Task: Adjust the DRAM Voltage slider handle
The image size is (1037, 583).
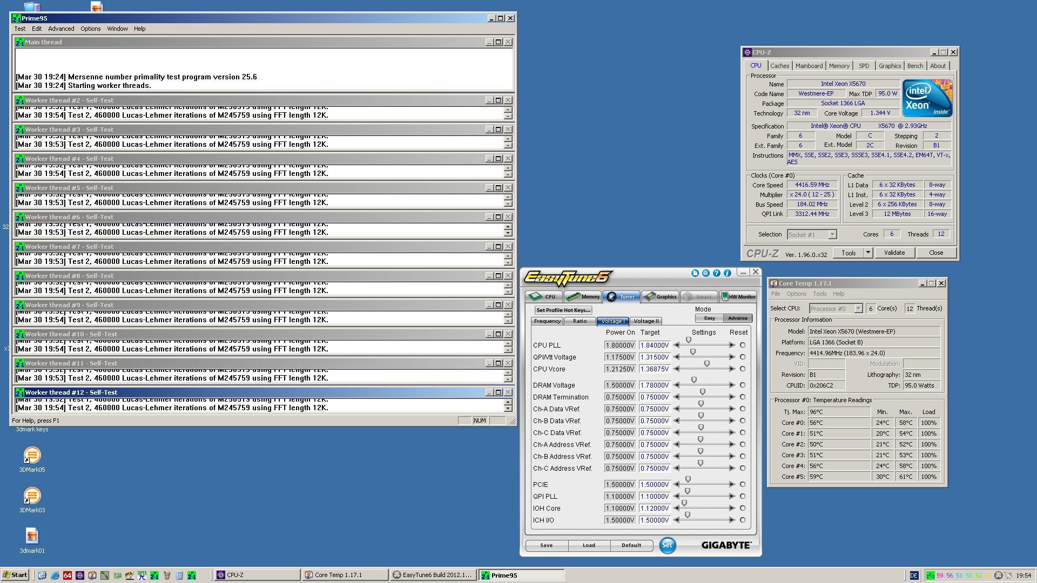Action: coord(694,380)
